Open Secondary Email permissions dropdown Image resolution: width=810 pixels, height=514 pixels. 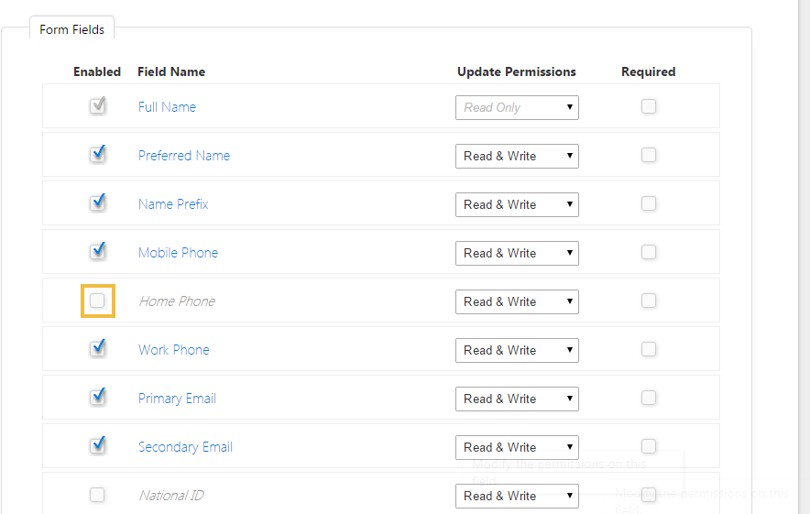coord(517,447)
